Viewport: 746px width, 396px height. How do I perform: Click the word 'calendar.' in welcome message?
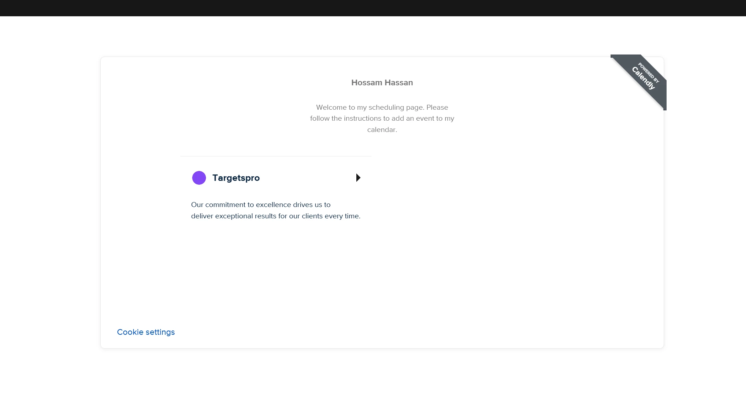[382, 130]
